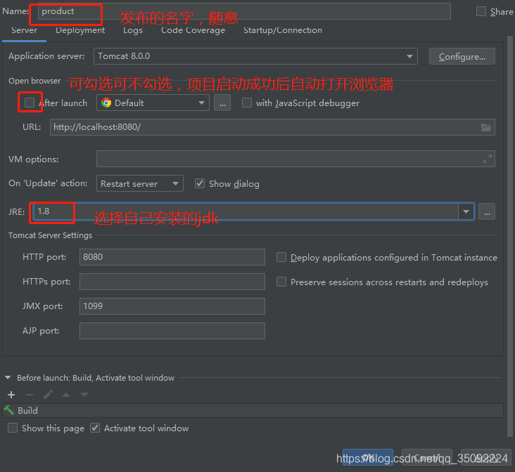Open Application server Tomcat 8.0.0 dropdown
The width and height of the screenshot is (515, 472).
(255, 56)
